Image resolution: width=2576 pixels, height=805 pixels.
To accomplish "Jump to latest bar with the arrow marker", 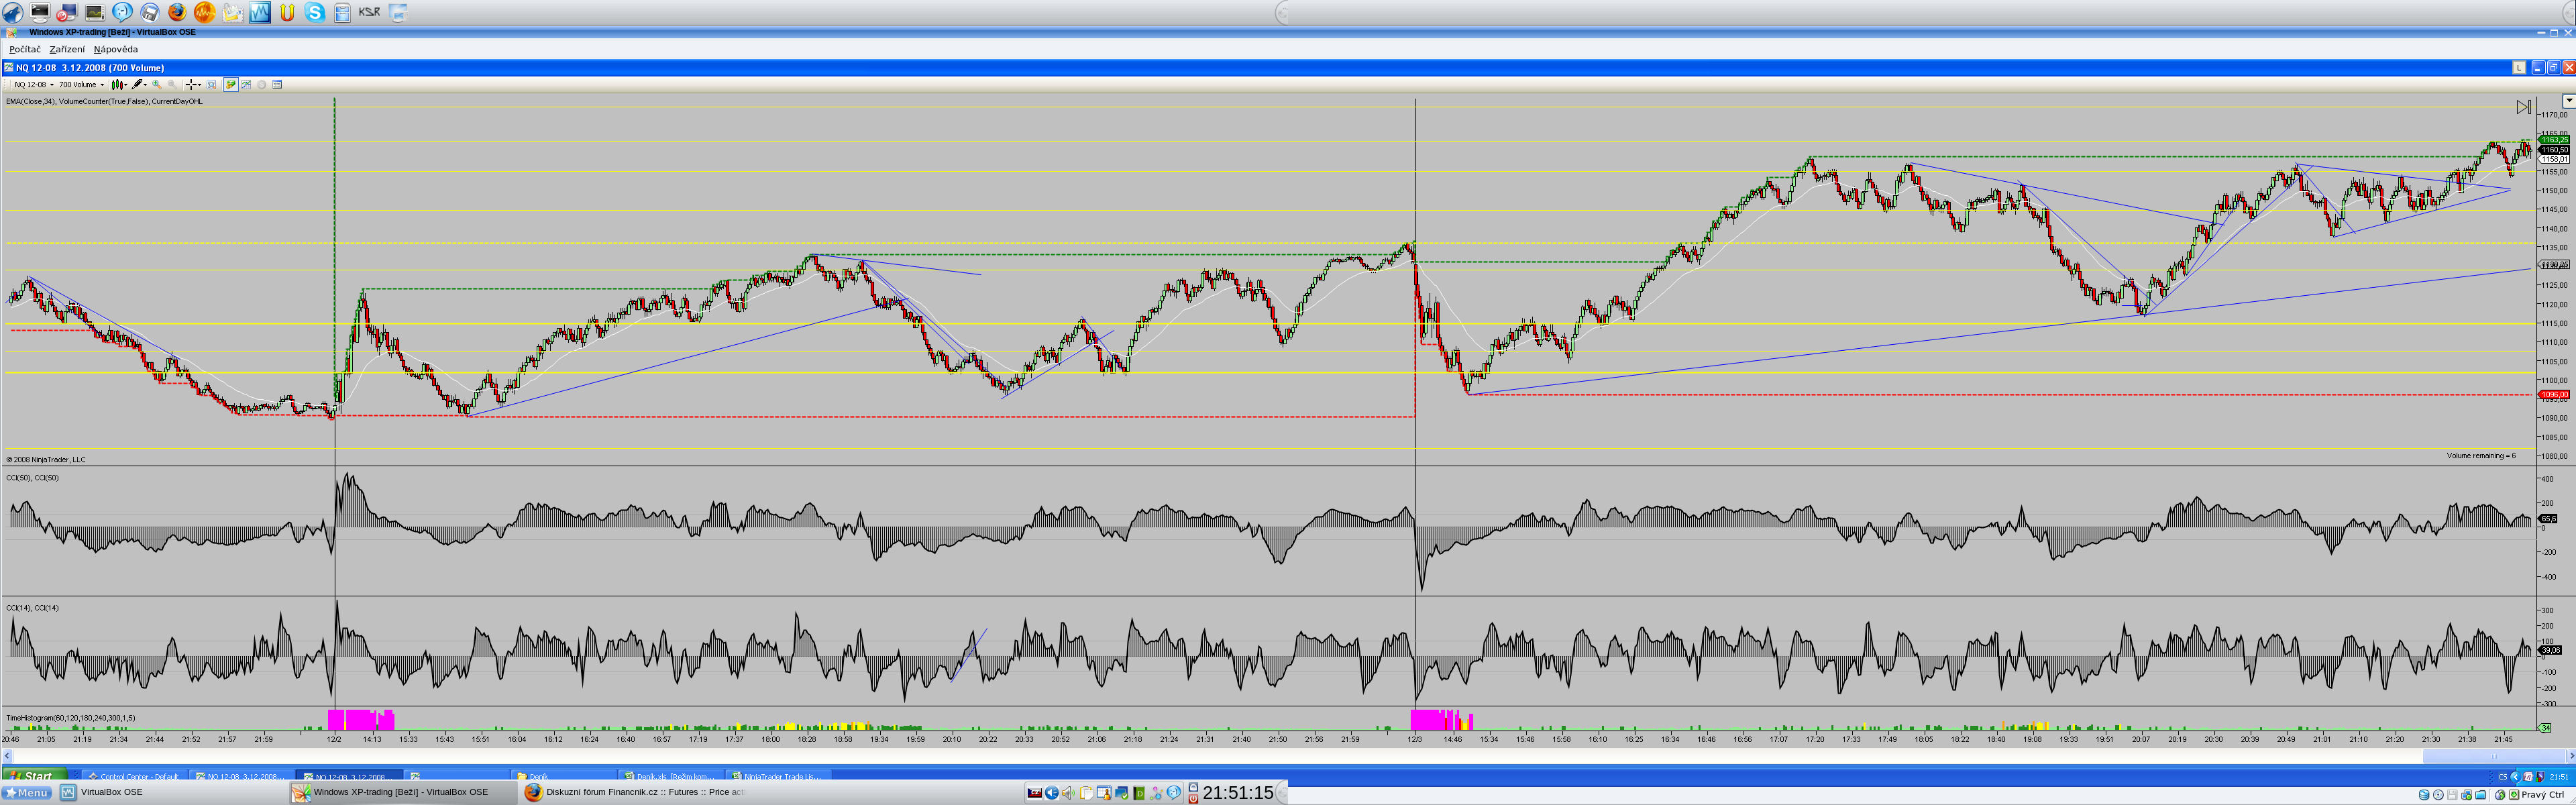I will pos(2523,107).
